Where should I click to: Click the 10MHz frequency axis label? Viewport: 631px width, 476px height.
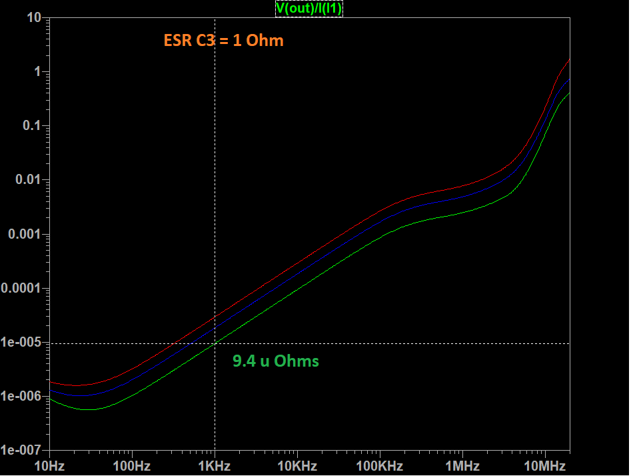click(545, 466)
